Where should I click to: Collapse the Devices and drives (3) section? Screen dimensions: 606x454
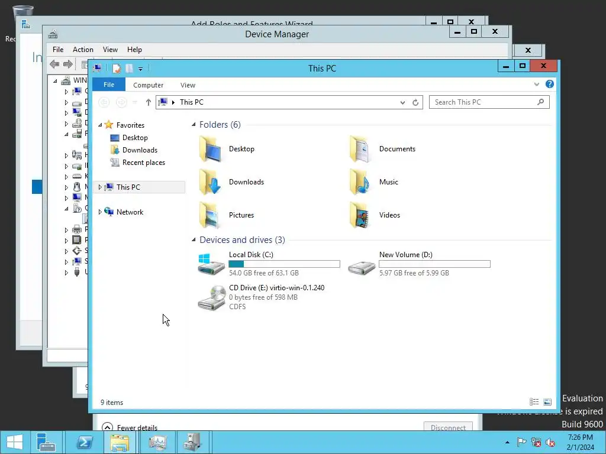point(194,240)
